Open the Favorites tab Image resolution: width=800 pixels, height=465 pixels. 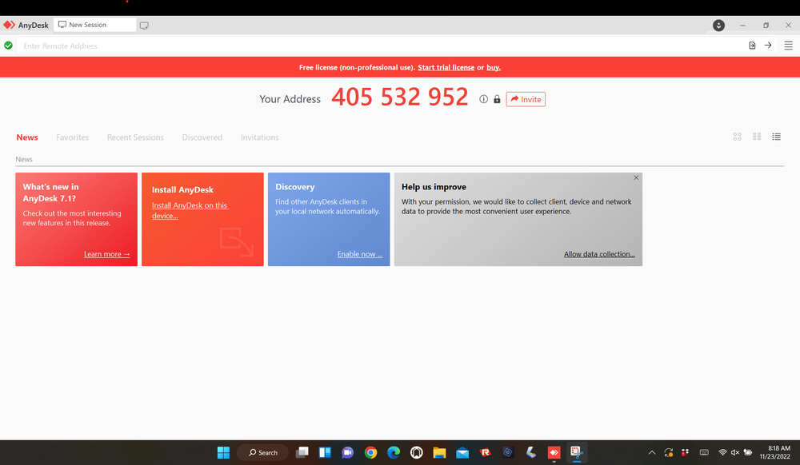pyautogui.click(x=72, y=137)
